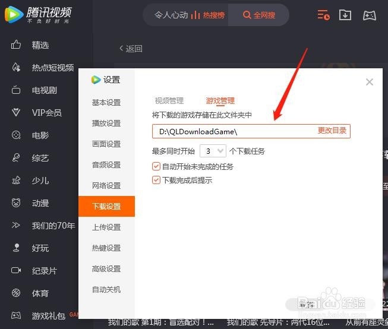Open 游戏礼包 gamepad icon in sidebar
This screenshot has width=388, height=329.
click(x=16, y=315)
